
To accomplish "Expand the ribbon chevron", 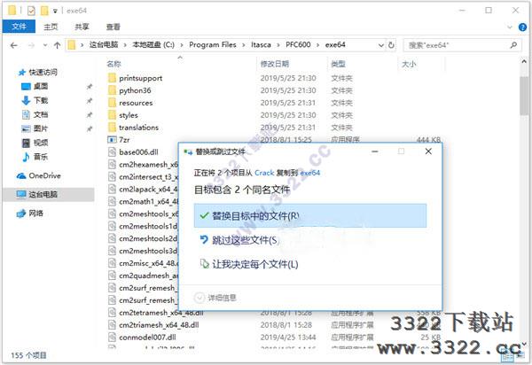I will click(510, 27).
